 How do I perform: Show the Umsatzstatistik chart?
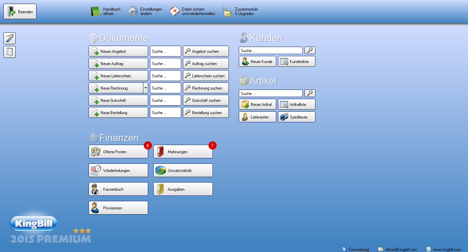(183, 170)
